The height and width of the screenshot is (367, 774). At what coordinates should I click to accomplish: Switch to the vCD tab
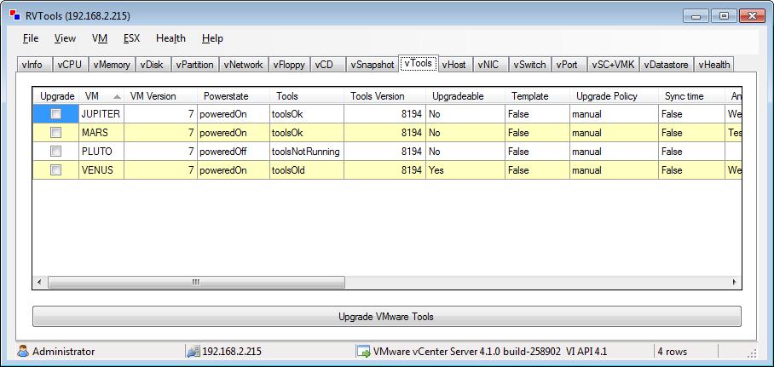[x=327, y=65]
